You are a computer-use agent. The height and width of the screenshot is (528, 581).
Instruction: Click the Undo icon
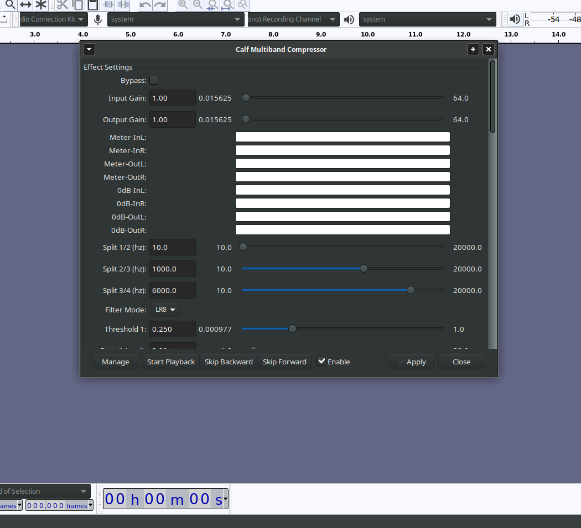[144, 4]
